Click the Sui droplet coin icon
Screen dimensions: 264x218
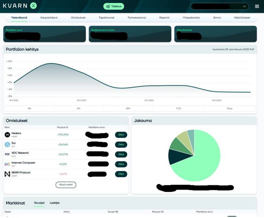[7, 145]
